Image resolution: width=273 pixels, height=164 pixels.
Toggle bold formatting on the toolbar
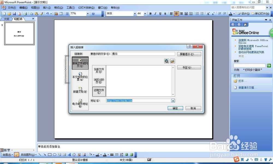click(150, 13)
